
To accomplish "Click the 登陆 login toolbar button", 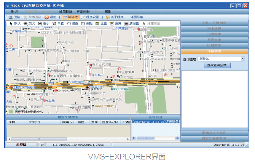I will click(14, 17).
